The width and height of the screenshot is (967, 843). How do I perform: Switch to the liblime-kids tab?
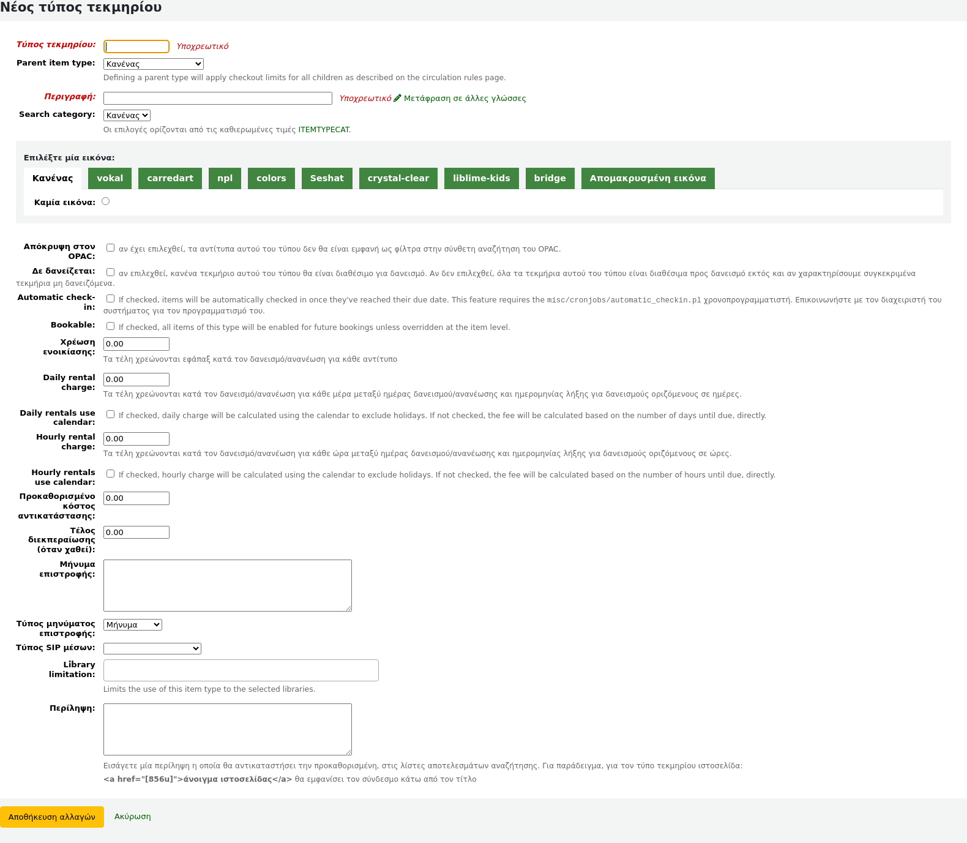pyautogui.click(x=481, y=178)
